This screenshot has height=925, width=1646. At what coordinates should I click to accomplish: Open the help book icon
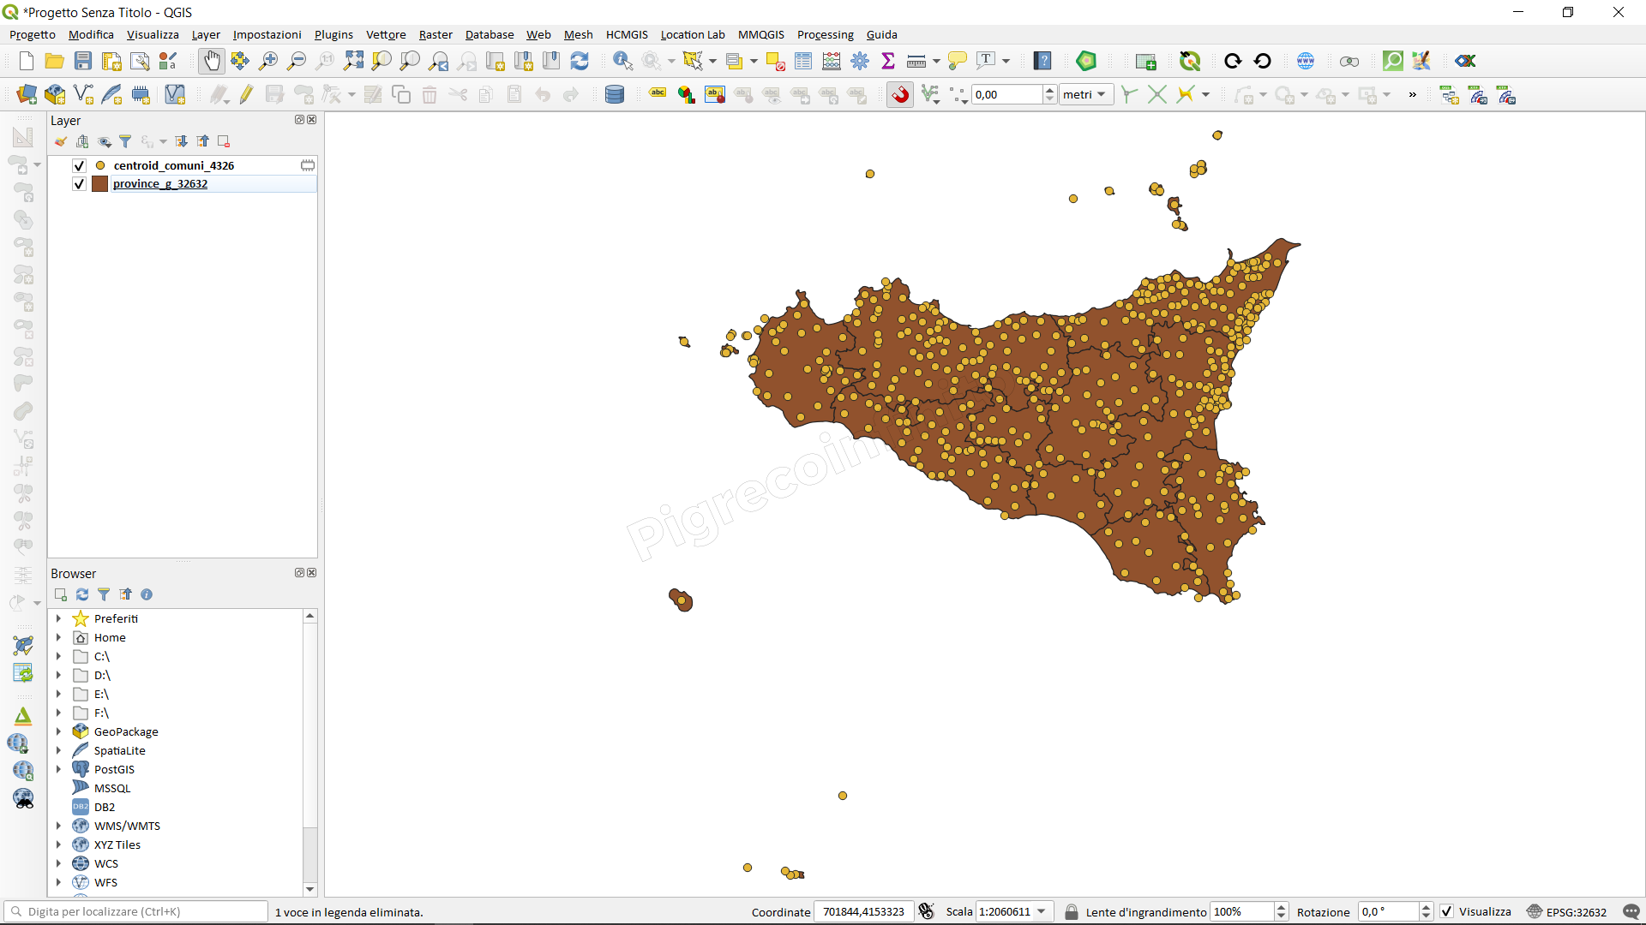1042,61
